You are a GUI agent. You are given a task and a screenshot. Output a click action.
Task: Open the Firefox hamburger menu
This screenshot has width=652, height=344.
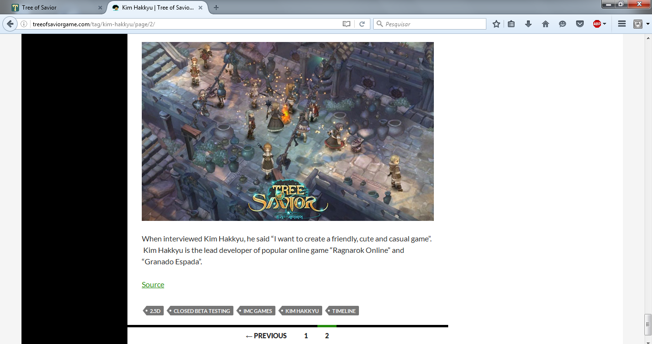tap(622, 24)
